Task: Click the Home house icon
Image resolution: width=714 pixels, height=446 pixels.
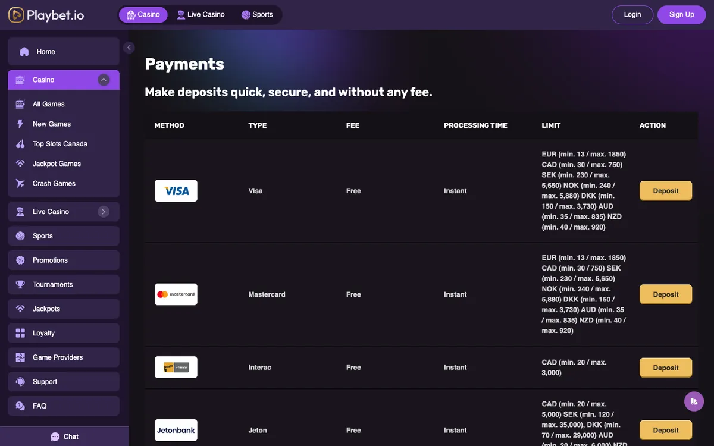Action: pyautogui.click(x=24, y=52)
